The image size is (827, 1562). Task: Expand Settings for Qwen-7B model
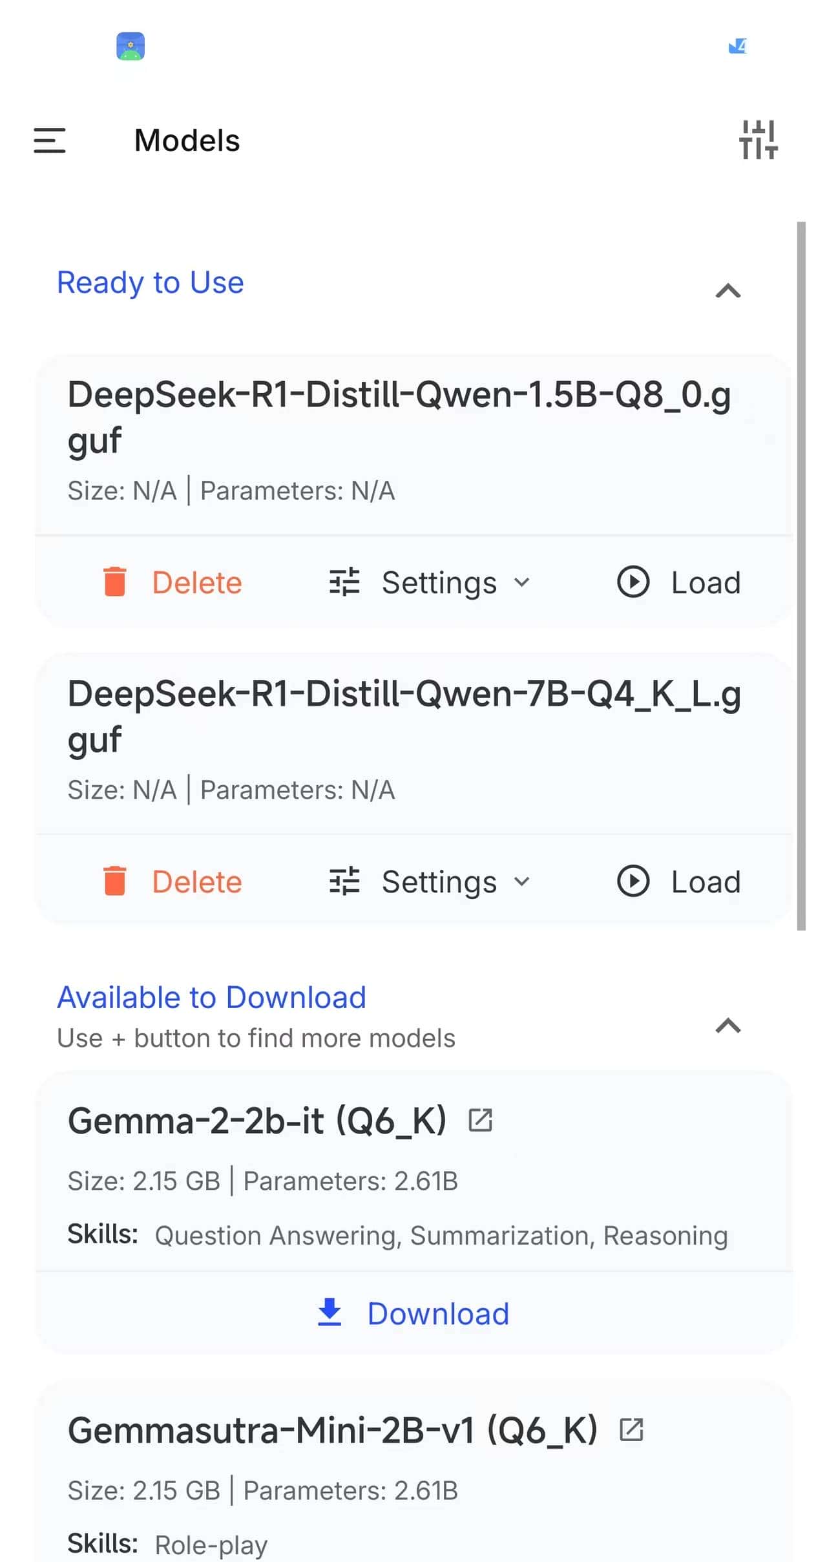(430, 881)
